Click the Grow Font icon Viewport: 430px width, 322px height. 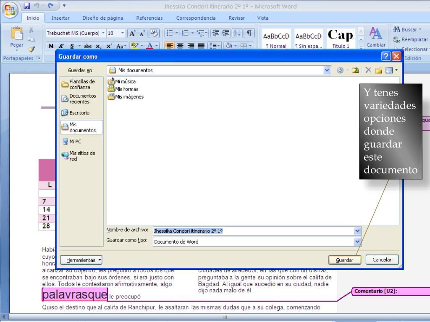tap(132, 34)
